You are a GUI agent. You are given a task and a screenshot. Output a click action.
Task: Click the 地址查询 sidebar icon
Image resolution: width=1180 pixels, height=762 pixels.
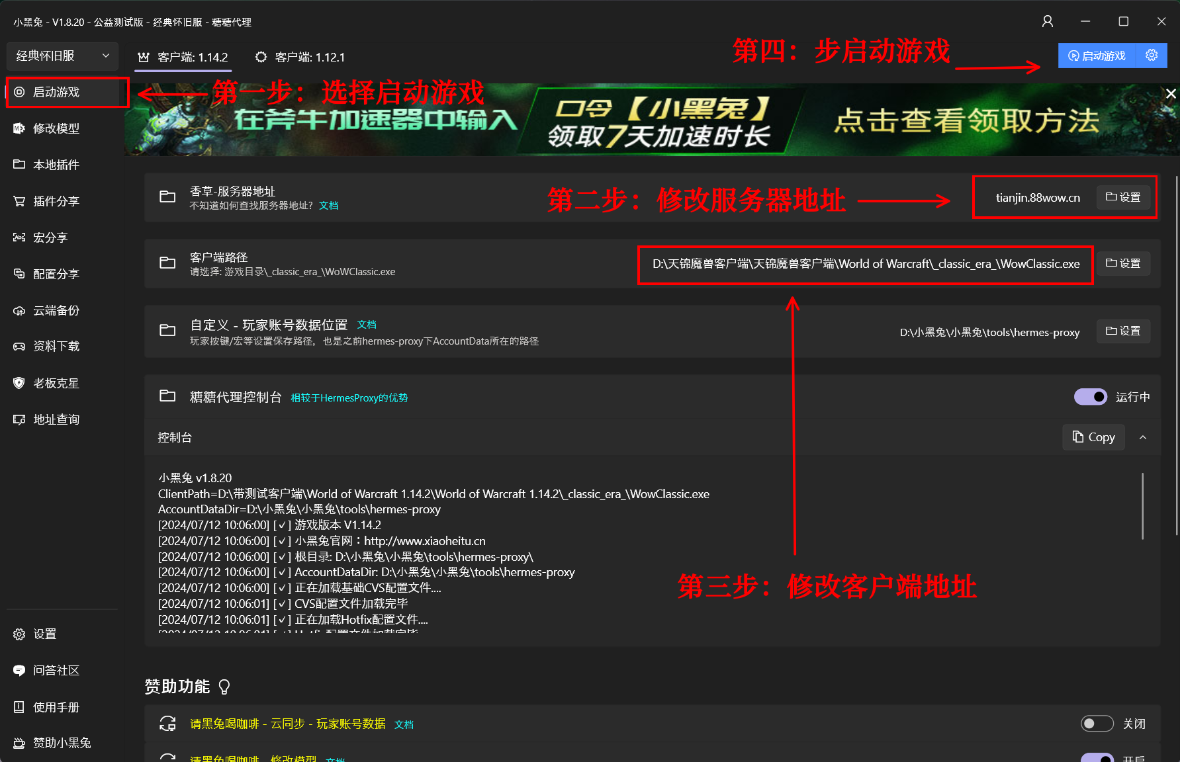coord(19,419)
